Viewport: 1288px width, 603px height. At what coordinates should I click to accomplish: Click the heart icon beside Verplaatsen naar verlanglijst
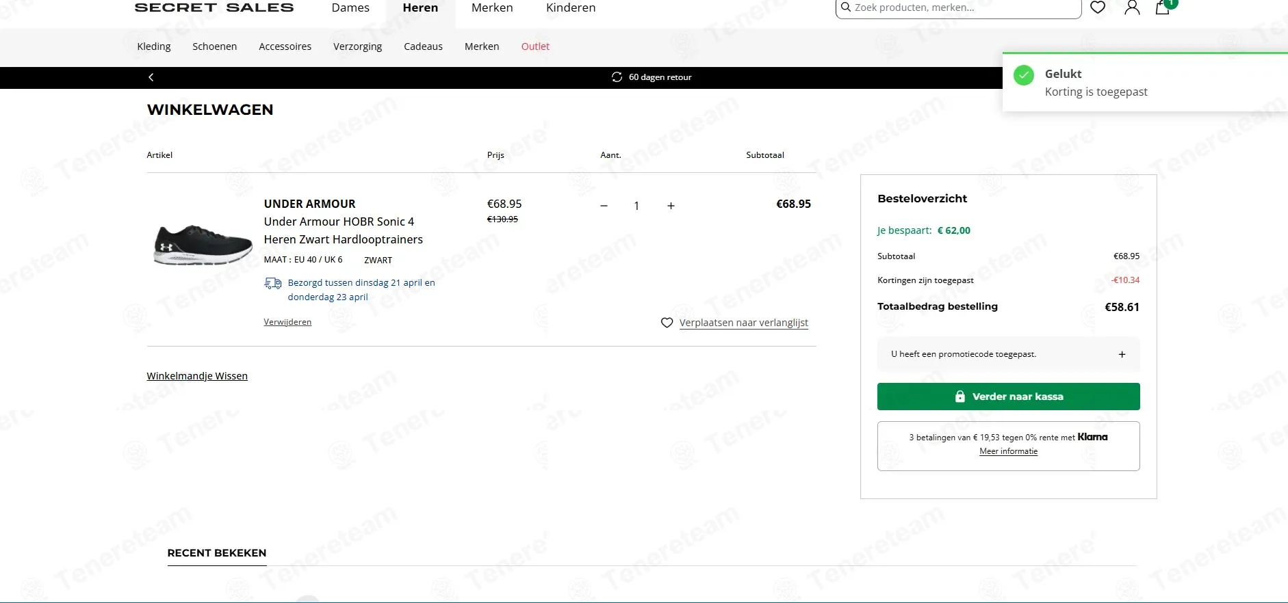click(667, 323)
